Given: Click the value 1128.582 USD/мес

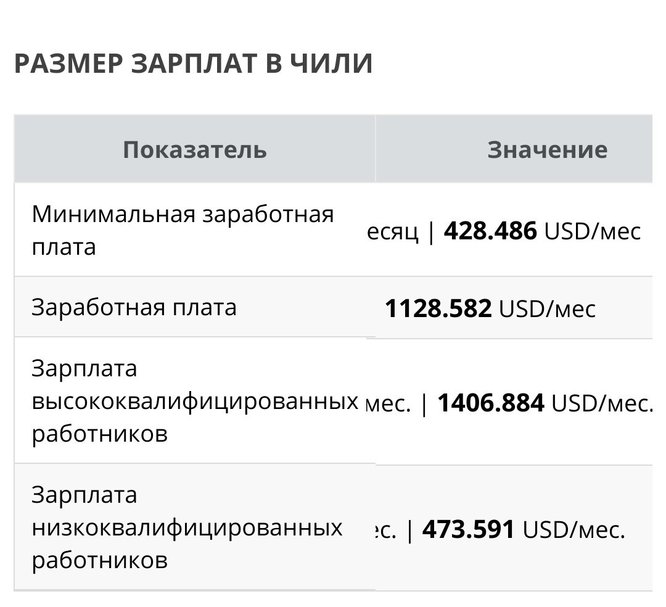Looking at the screenshot, I should (x=490, y=308).
